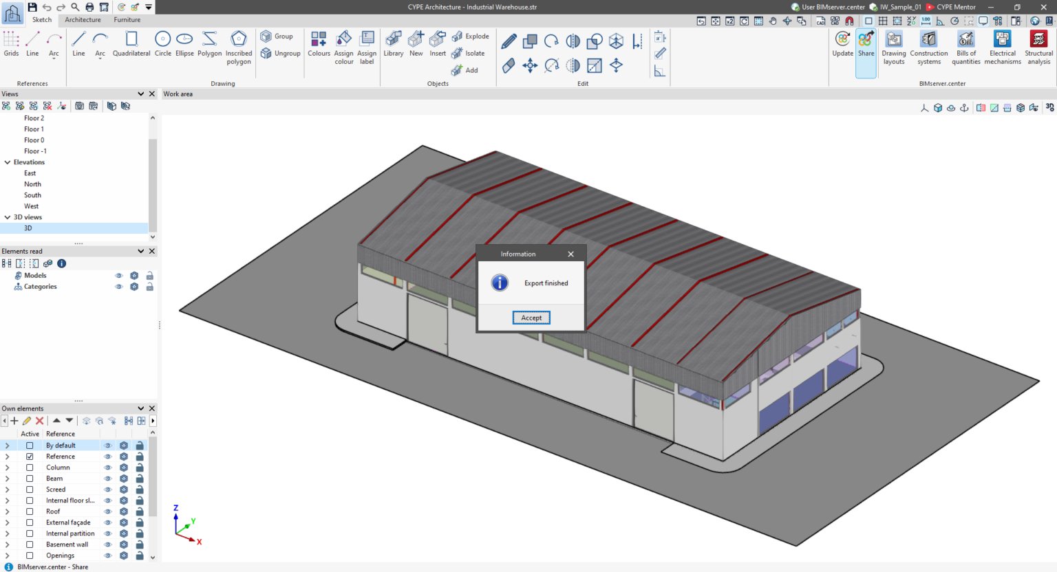The image size is (1057, 572).
Task: Expand the Column row
Action: tap(7, 467)
